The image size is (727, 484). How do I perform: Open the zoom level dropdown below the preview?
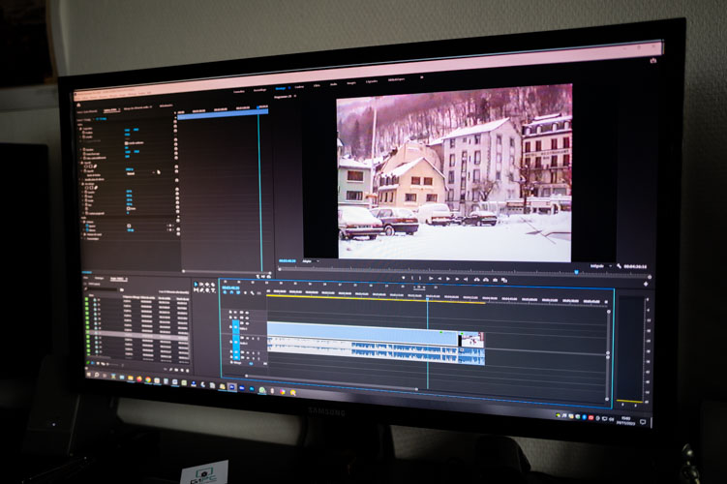click(311, 261)
